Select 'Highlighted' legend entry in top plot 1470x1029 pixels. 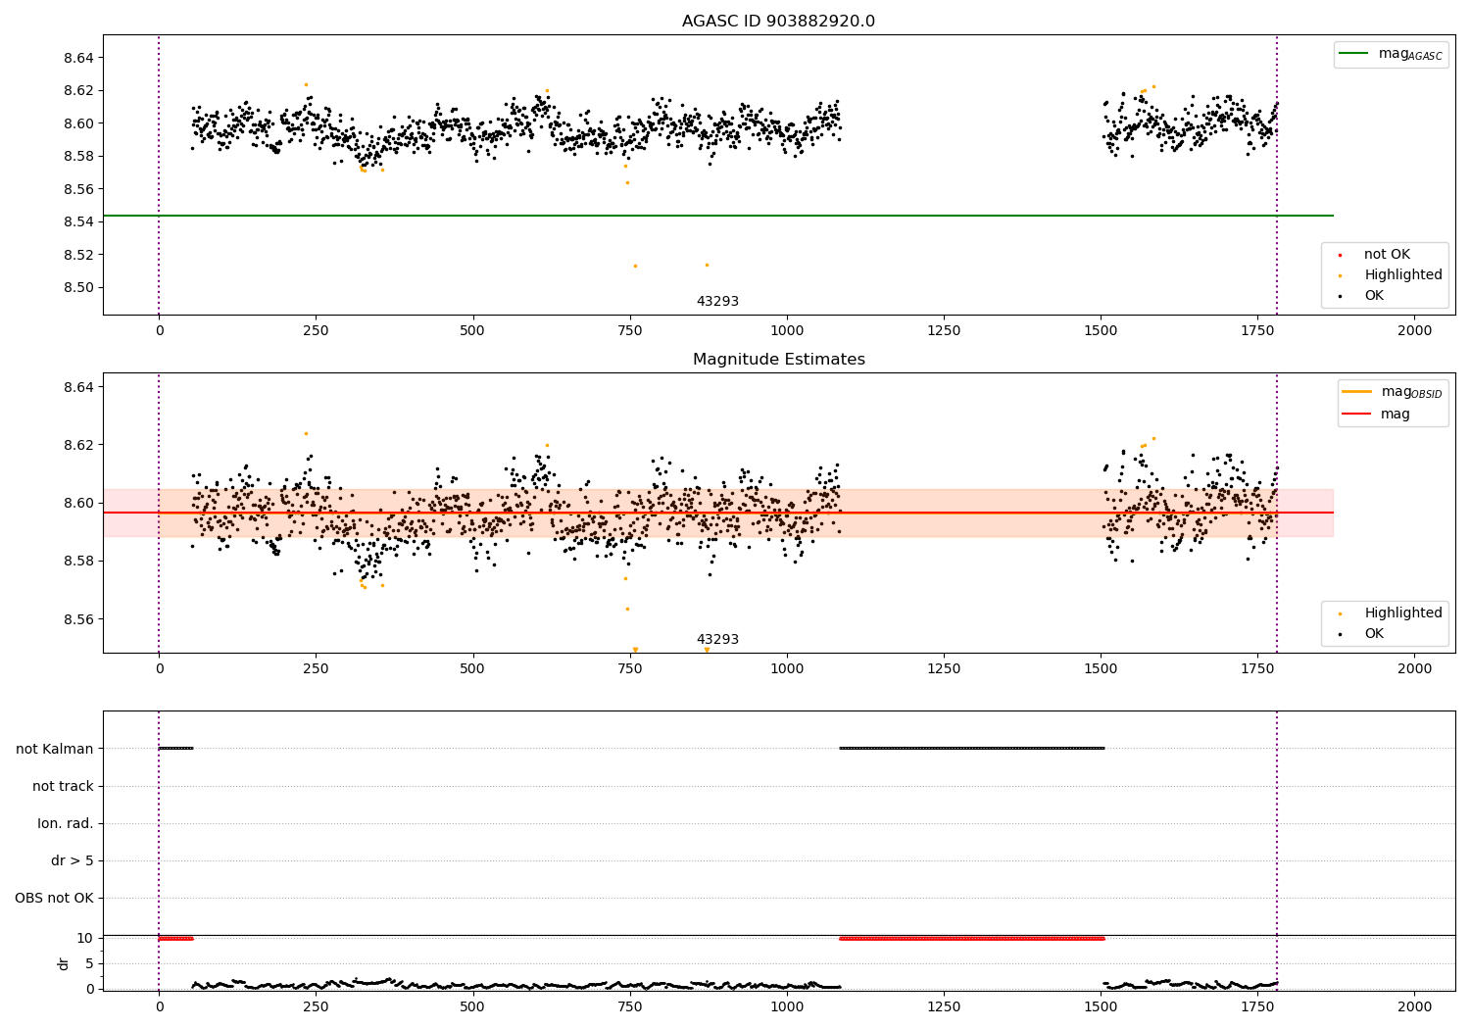click(1402, 275)
